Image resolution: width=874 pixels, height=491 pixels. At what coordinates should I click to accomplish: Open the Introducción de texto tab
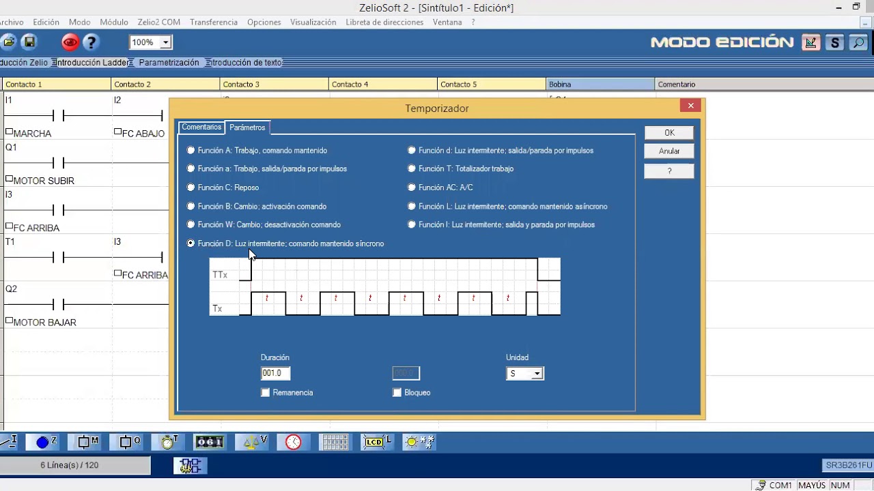pyautogui.click(x=245, y=62)
